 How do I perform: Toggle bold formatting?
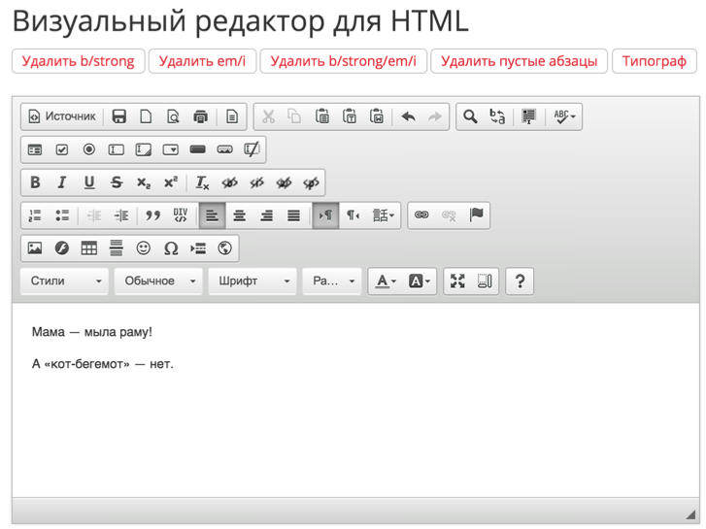(35, 182)
